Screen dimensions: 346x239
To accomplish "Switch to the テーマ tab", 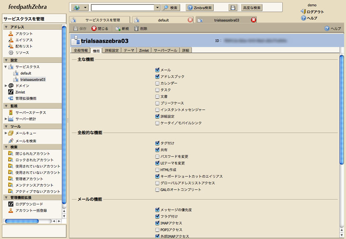I will tap(129, 50).
